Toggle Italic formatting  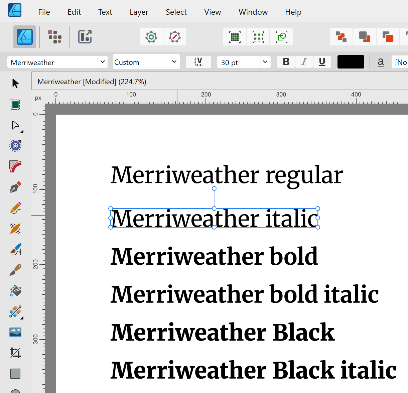[x=304, y=62]
